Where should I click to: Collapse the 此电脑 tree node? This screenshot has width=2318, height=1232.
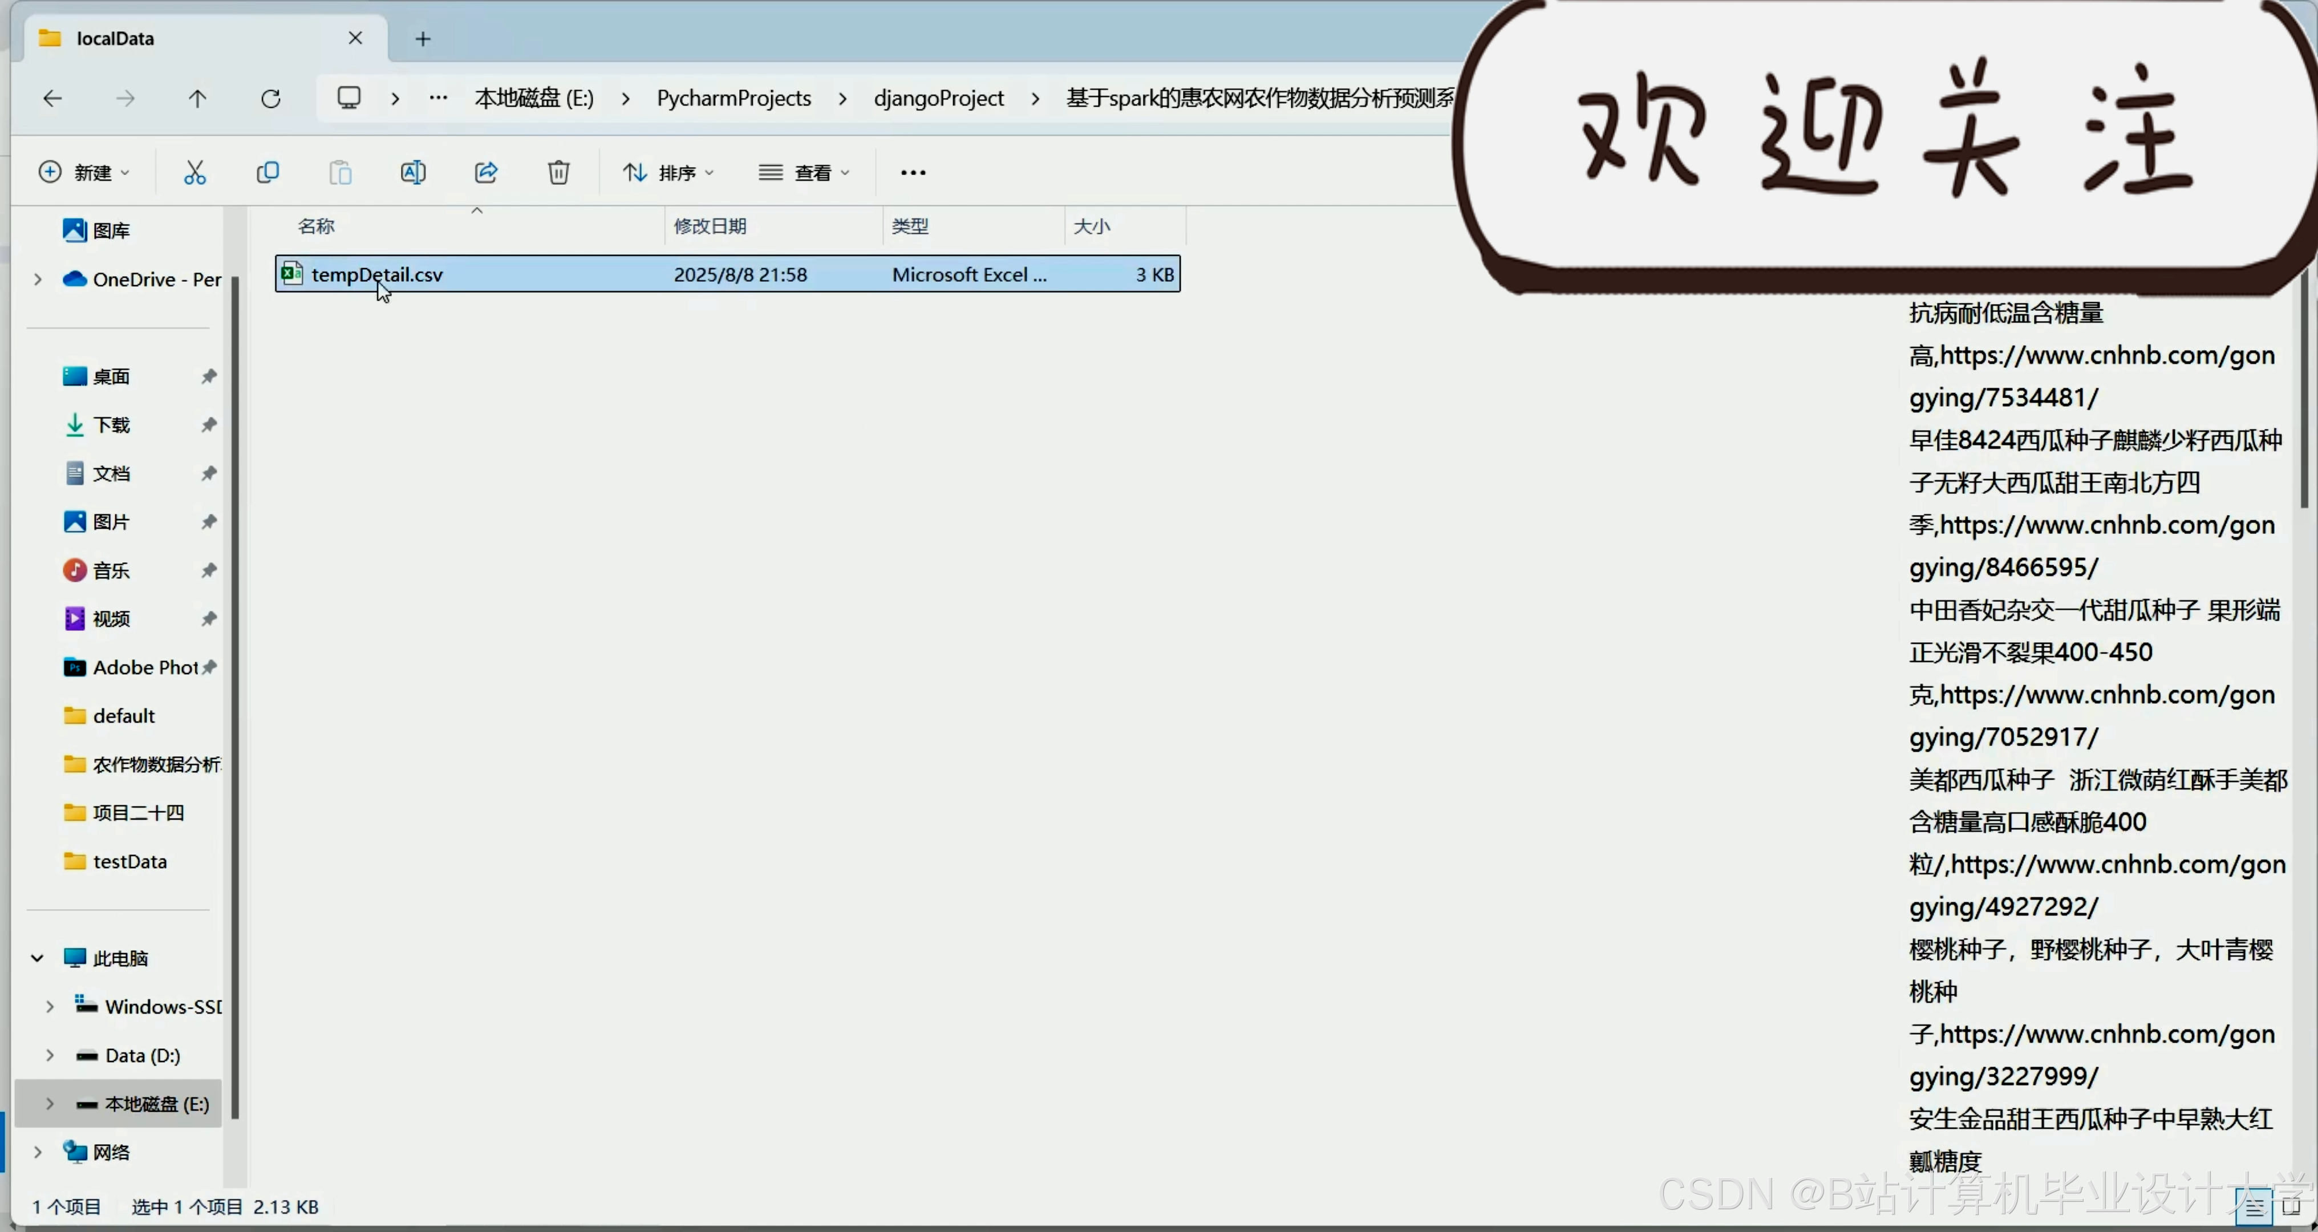coord(38,958)
